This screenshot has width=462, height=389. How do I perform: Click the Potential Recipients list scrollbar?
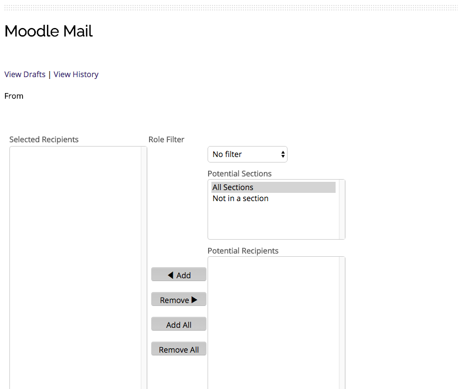coord(342,323)
